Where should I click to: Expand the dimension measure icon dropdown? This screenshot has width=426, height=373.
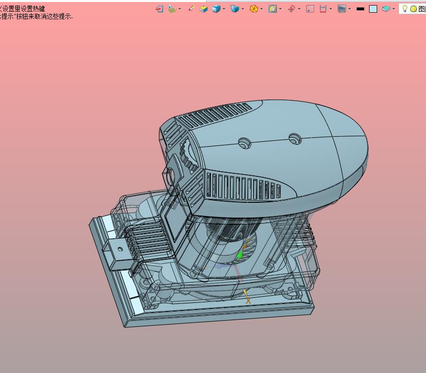pyautogui.click(x=330, y=9)
